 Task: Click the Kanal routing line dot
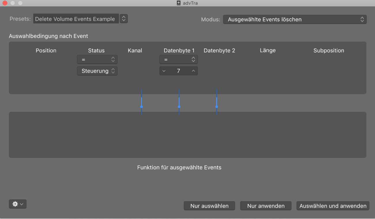(x=142, y=107)
